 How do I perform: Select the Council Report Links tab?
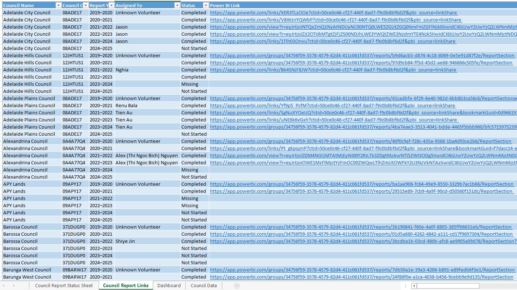click(126, 286)
